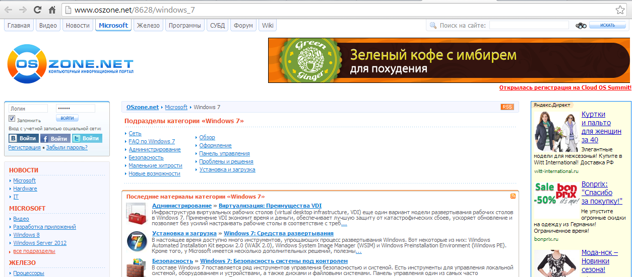Click the binoculars search icon
The width and height of the screenshot is (632, 277).
[581, 26]
